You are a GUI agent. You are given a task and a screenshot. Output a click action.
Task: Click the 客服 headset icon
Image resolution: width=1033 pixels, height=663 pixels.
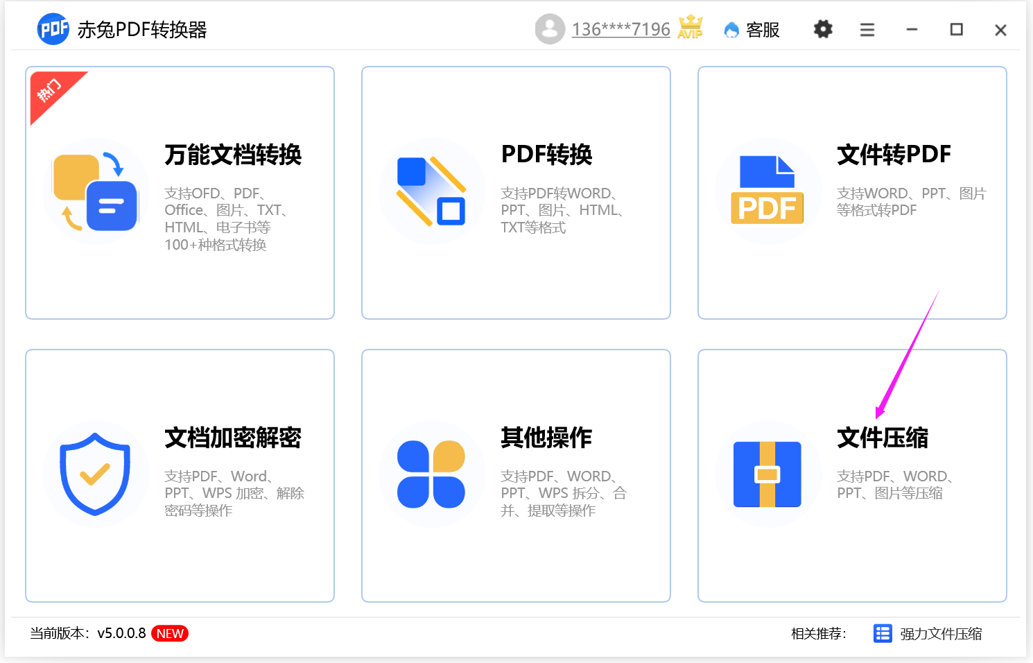(x=731, y=30)
